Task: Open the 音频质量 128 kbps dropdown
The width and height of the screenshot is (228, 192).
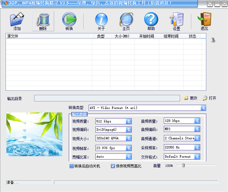Action: [197, 121]
